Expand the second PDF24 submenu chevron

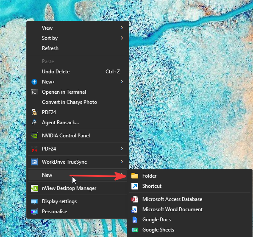[x=122, y=149]
